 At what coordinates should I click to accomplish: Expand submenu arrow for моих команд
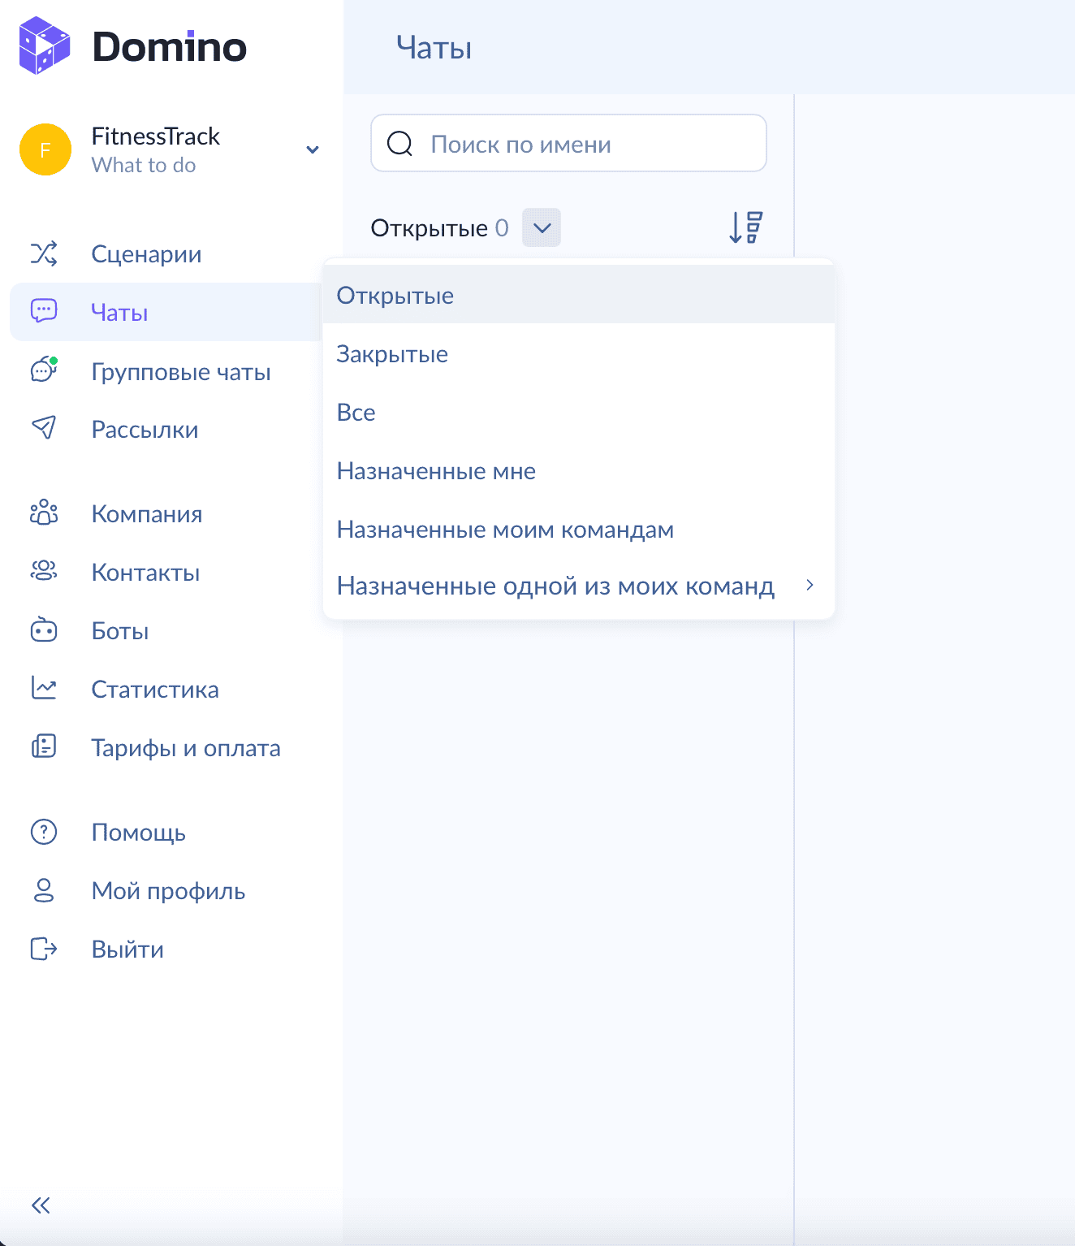(x=809, y=585)
